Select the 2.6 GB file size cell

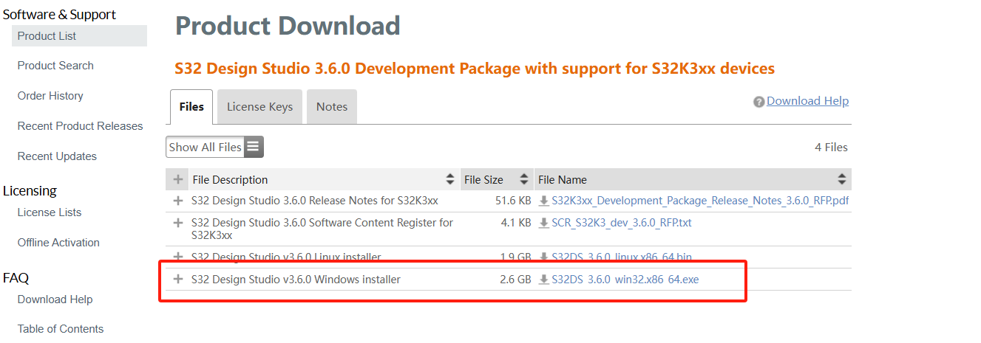click(515, 280)
